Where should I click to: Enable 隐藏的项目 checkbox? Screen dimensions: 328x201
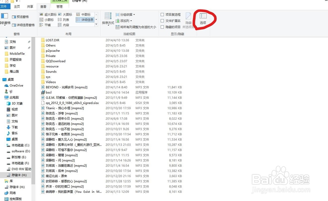[162, 27]
